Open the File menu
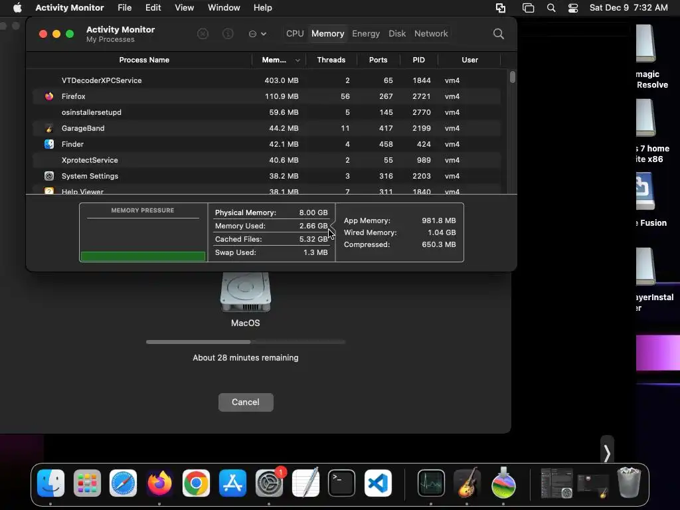 124,8
